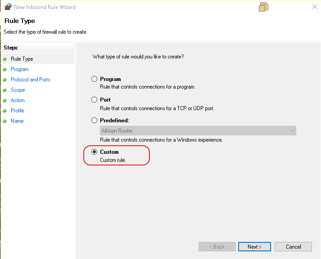This screenshot has width=321, height=259.
Task: Cancel the inbound rule wizard
Action: (x=294, y=247)
